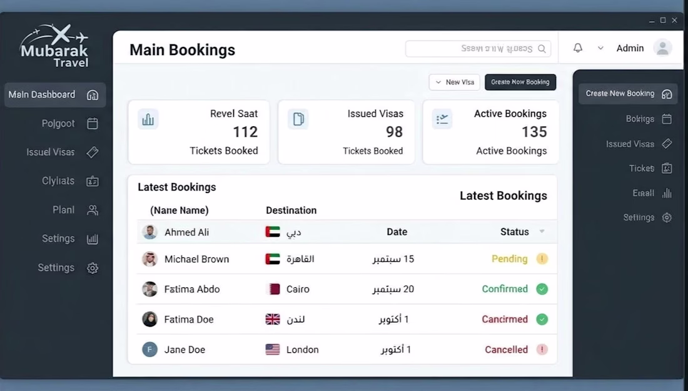Click the green check for Fatima Abdo
The width and height of the screenshot is (688, 391).
coord(542,289)
